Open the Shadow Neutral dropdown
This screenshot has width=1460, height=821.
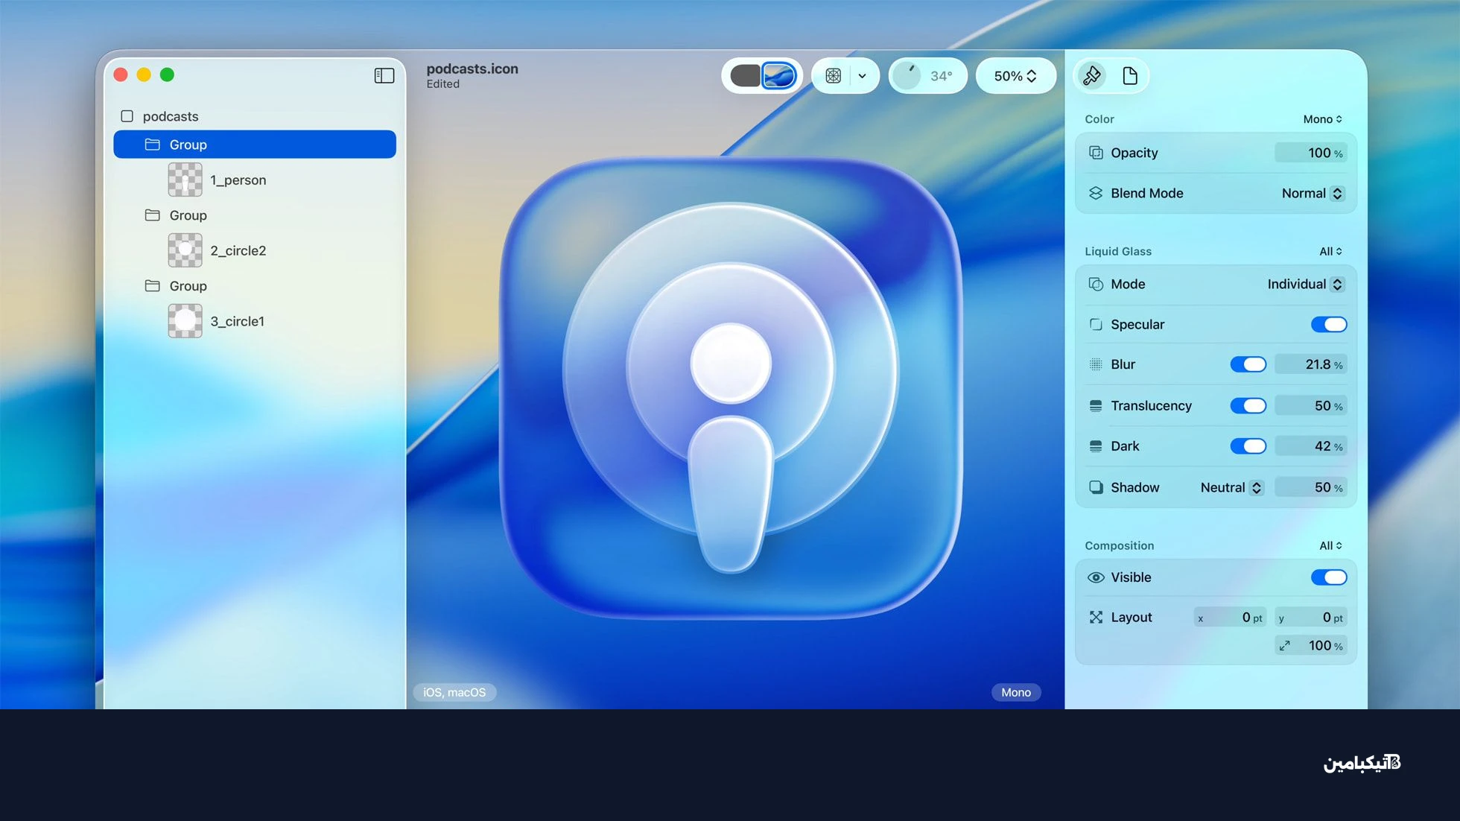pos(1231,487)
